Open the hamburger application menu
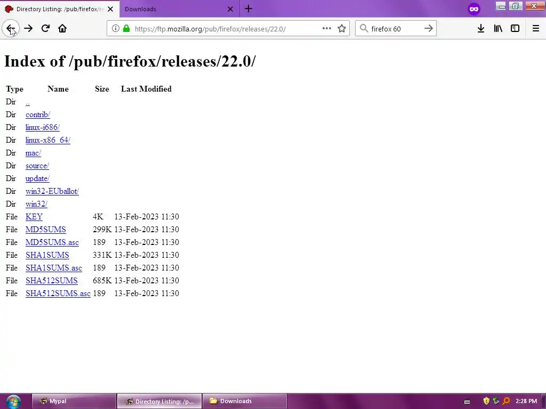The height and width of the screenshot is (409, 546). 536,29
